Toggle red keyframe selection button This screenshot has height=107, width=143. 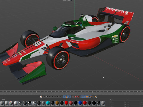tap(78, 97)
